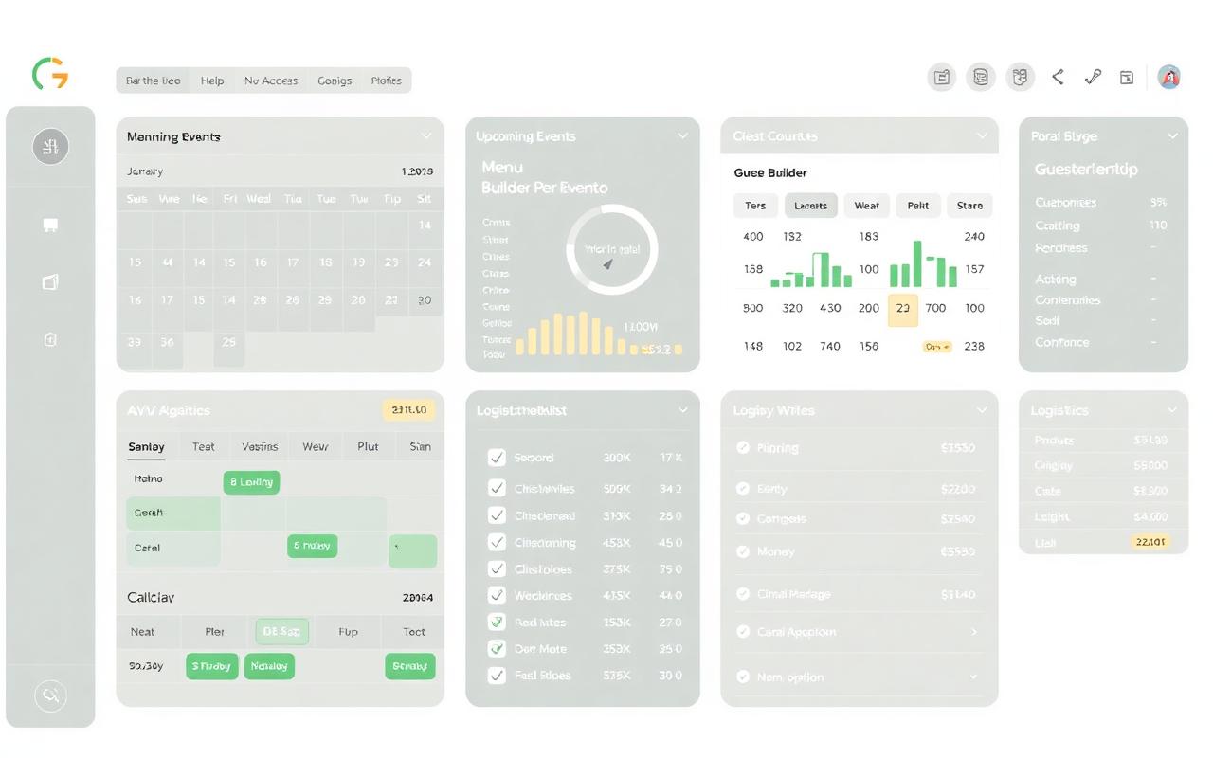Click the share icon in the top bar
Image resolution: width=1213 pixels, height=758 pixels.
tap(1058, 78)
